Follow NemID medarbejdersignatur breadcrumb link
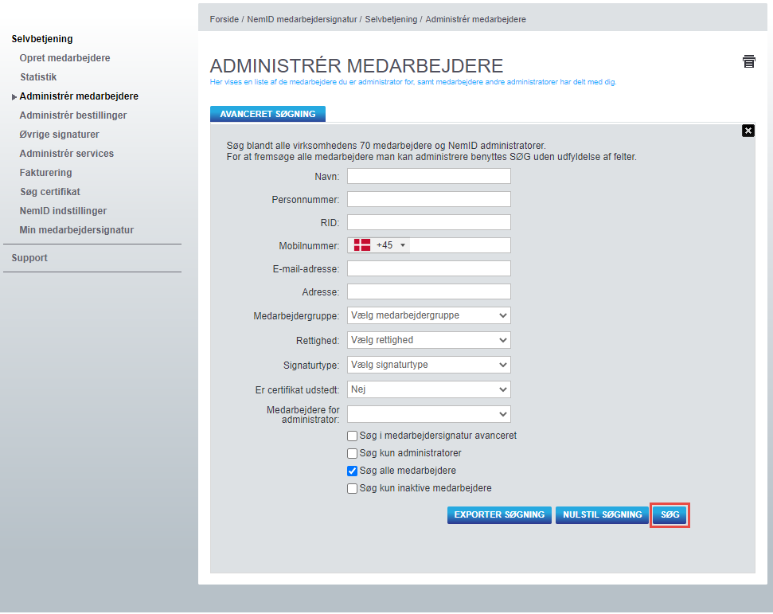Image resolution: width=773 pixels, height=614 pixels. pos(302,19)
